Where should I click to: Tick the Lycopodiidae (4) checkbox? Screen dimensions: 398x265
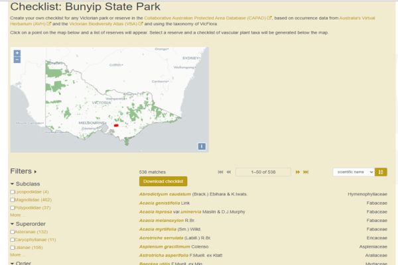click(x=12, y=192)
